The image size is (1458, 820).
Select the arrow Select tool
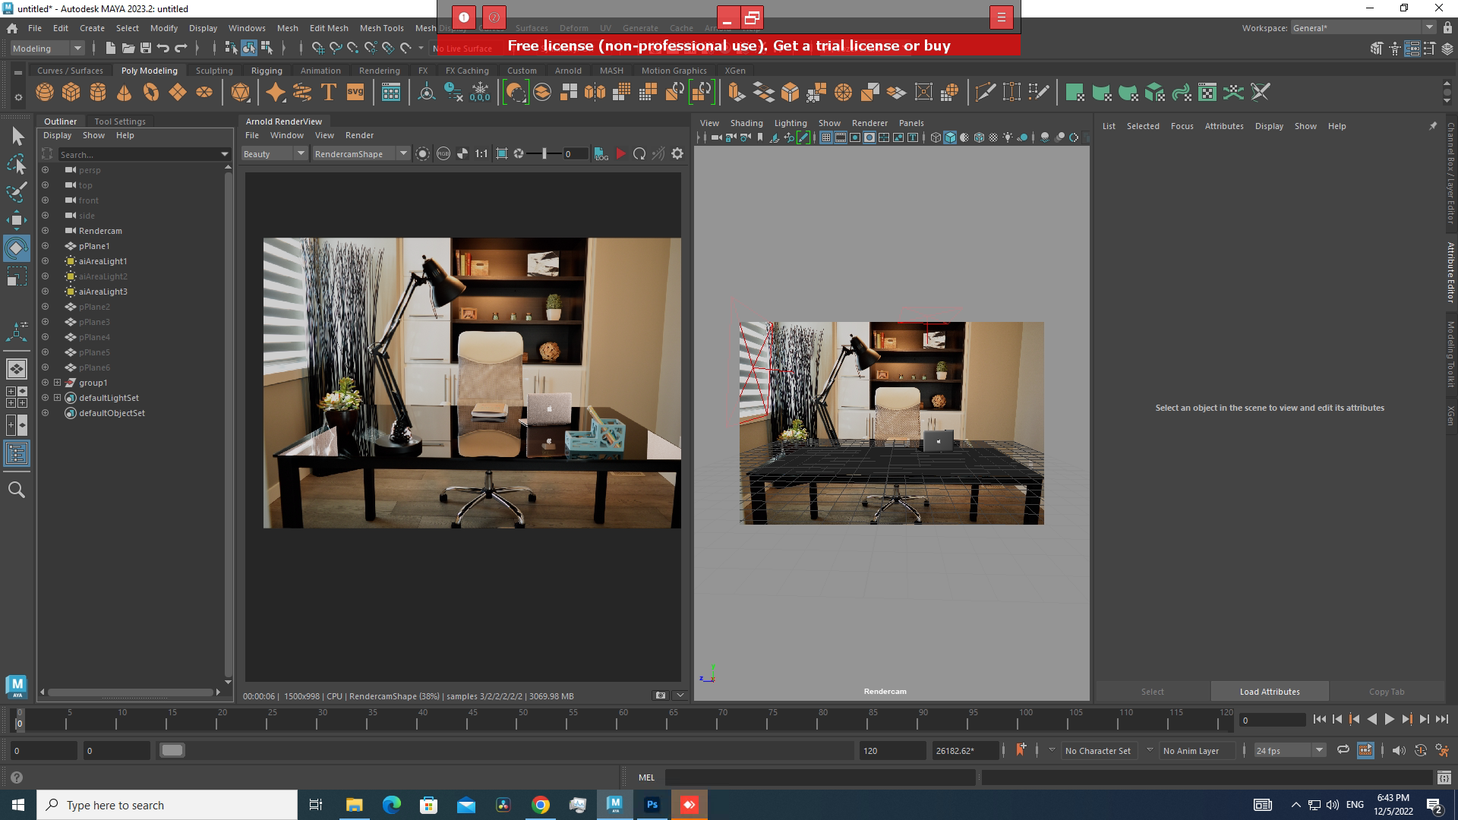[x=17, y=137]
